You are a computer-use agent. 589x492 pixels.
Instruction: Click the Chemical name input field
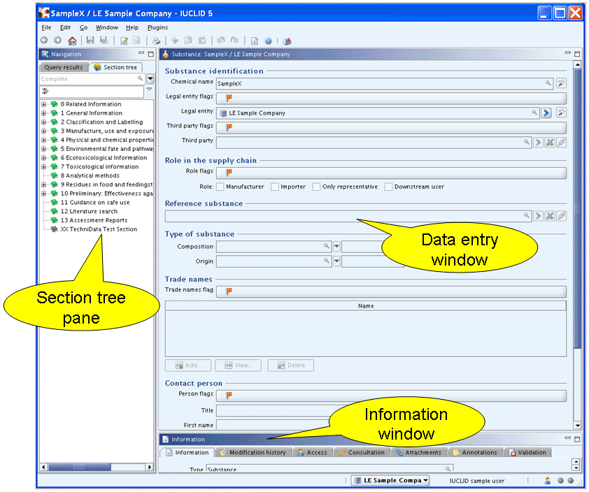[x=384, y=83]
